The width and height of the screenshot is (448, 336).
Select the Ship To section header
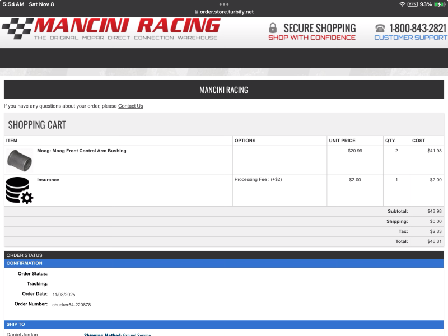(x=16, y=325)
